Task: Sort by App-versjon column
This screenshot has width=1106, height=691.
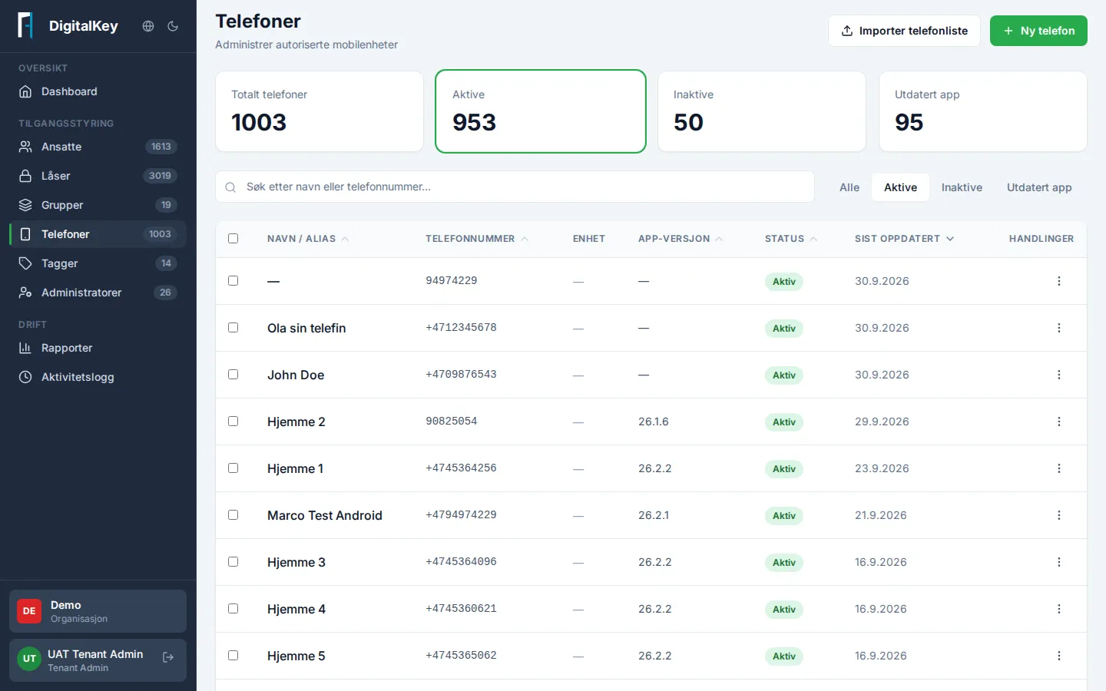Action: [680, 239]
